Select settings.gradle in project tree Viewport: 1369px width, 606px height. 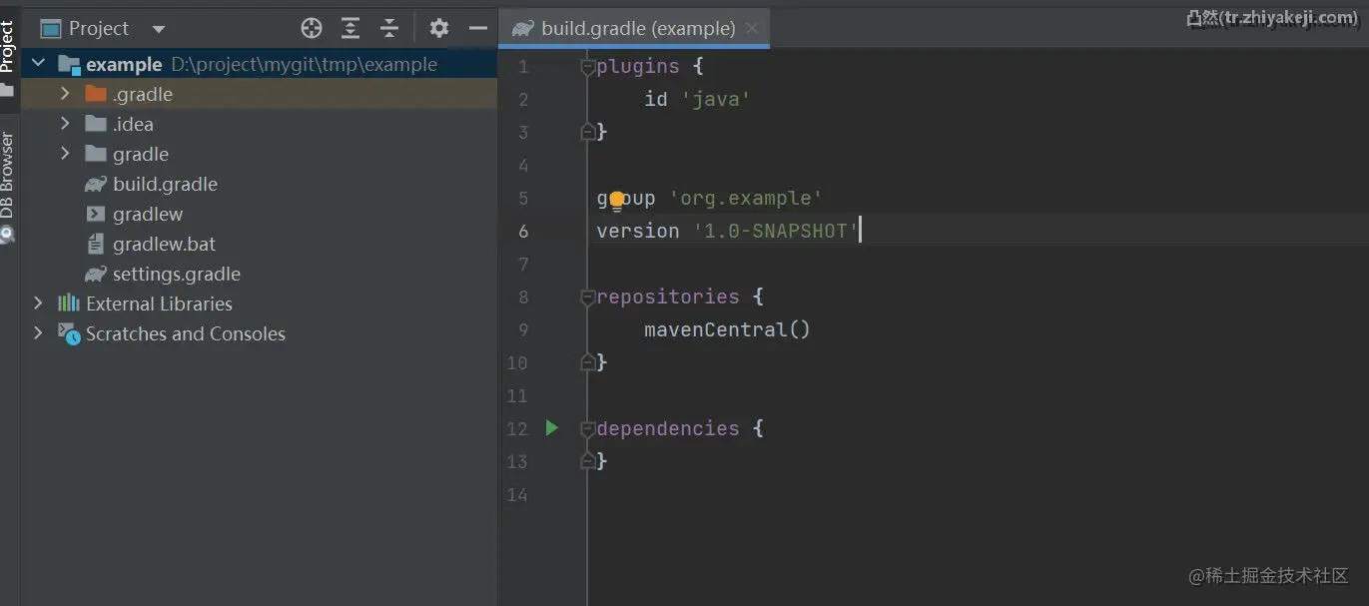click(x=260, y=274)
